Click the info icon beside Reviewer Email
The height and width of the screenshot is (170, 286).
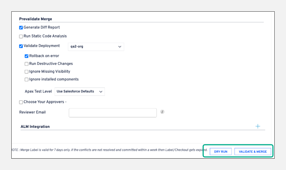point(162,112)
